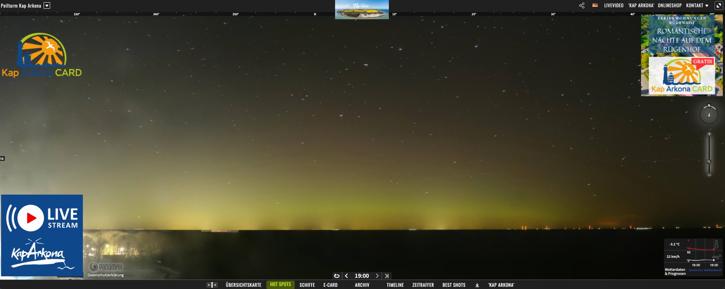Open the Archiv menu item
Image resolution: width=725 pixels, height=289 pixels.
pos(362,285)
